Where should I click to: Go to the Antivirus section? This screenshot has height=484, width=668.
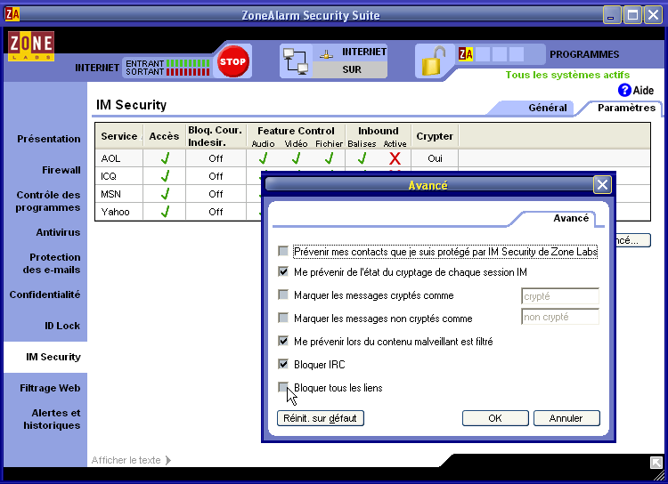click(58, 232)
